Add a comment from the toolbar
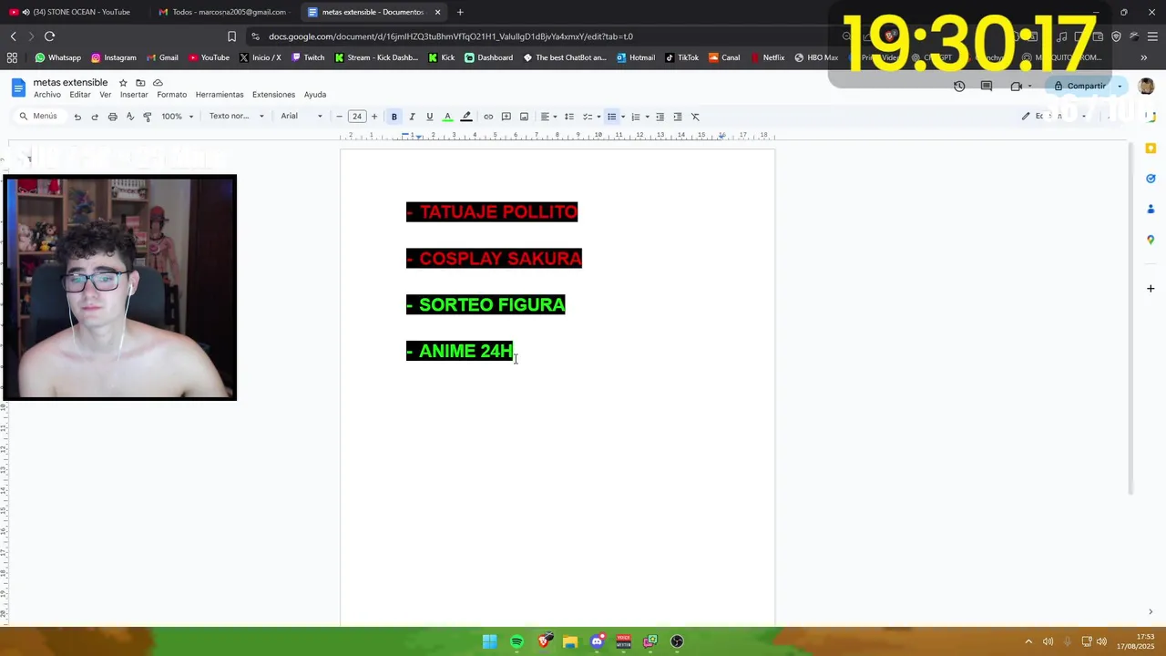 pos(506,117)
